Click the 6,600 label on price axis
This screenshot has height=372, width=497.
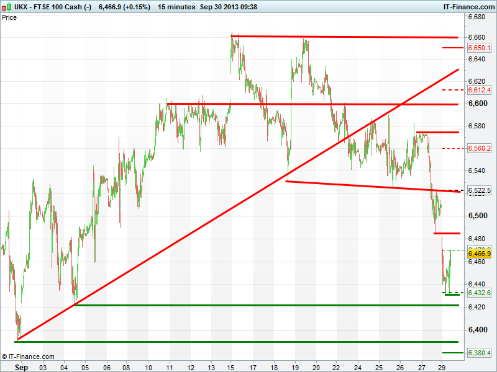pyautogui.click(x=477, y=103)
